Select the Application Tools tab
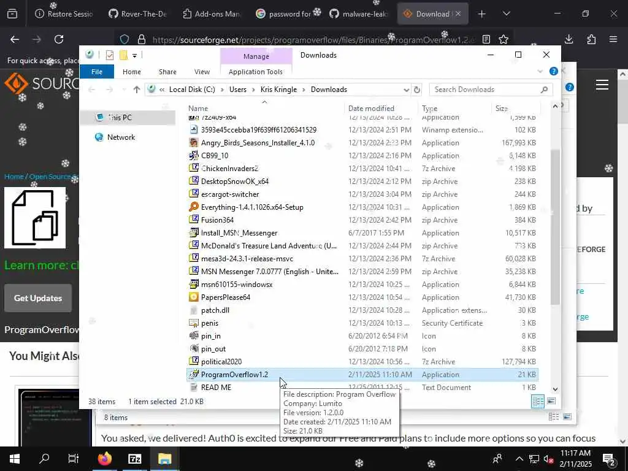This screenshot has width=628, height=471. 256,72
